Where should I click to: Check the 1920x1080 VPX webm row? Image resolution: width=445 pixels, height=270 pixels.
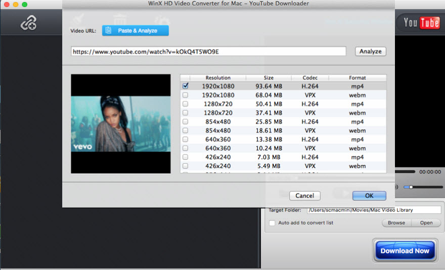(185, 95)
